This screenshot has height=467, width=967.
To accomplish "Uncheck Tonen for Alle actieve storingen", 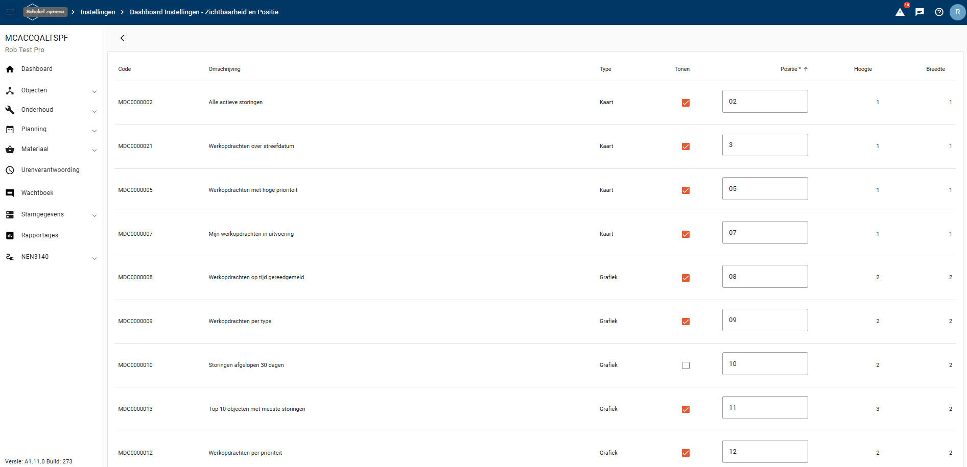I will pyautogui.click(x=686, y=103).
